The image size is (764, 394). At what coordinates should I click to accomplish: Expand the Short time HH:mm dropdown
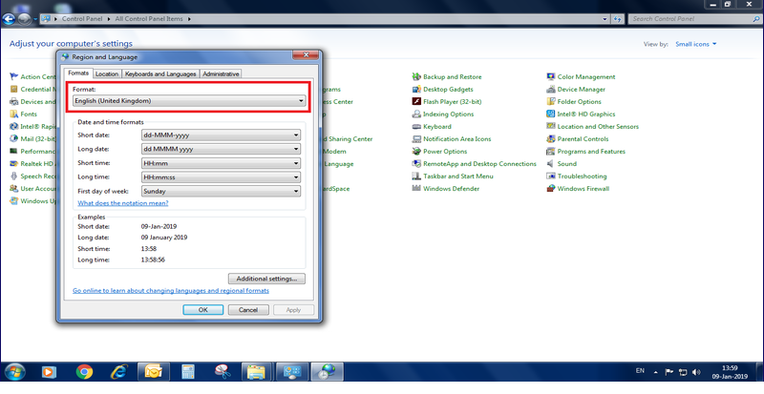click(221, 163)
